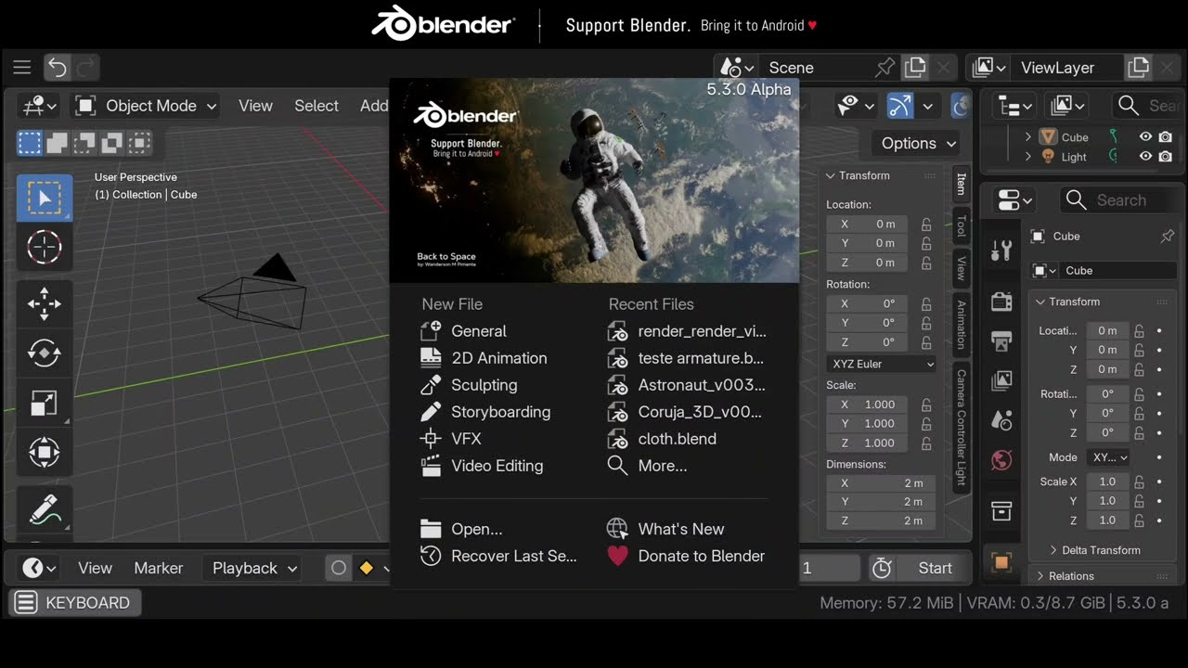
Task: Set selection mode to New (set)
Action: [30, 143]
